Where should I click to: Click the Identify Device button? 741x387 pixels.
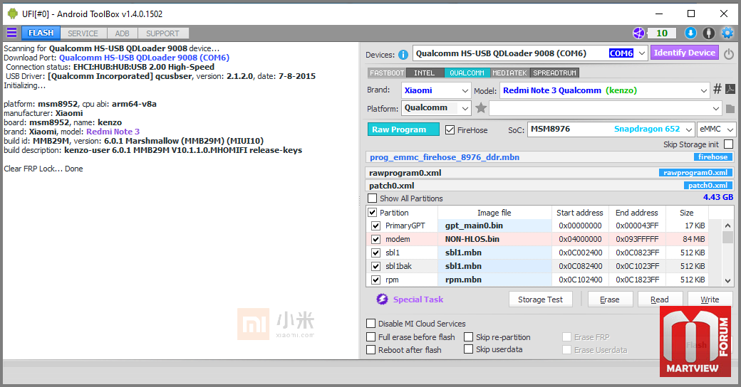[x=684, y=53]
